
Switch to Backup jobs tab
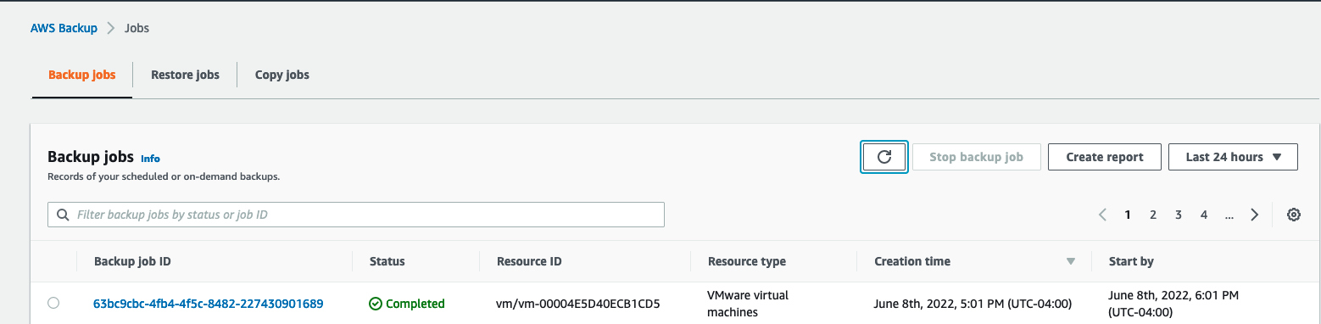click(81, 75)
